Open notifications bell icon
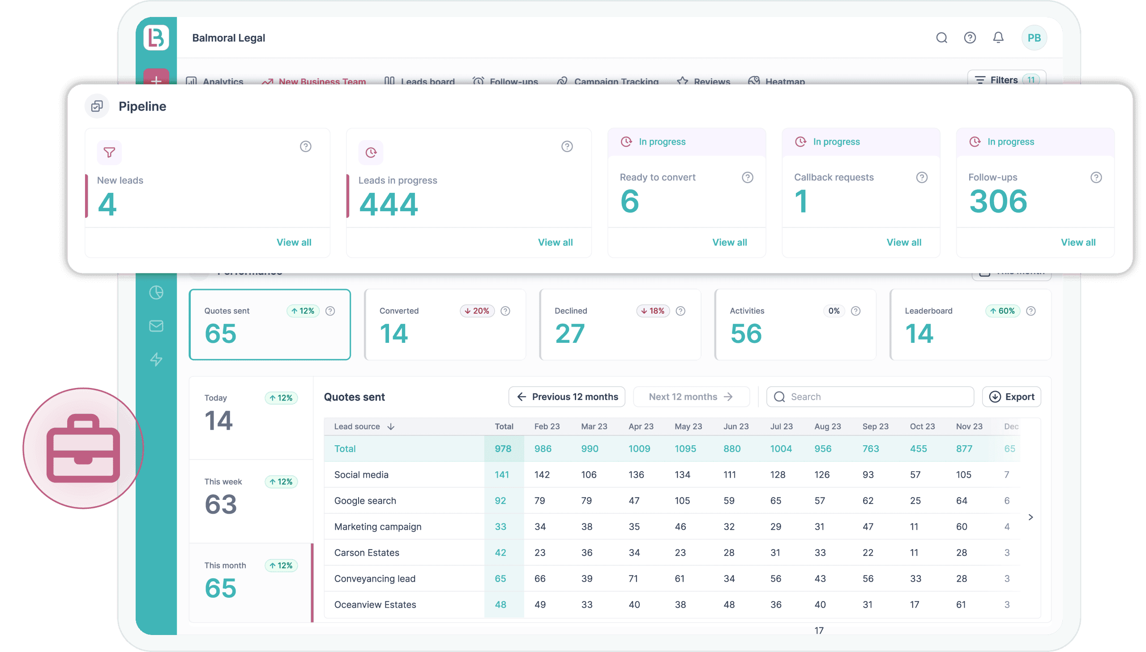 click(x=998, y=38)
